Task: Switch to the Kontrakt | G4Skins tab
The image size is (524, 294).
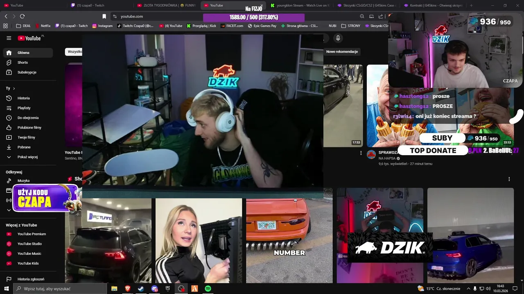Action: point(433,5)
